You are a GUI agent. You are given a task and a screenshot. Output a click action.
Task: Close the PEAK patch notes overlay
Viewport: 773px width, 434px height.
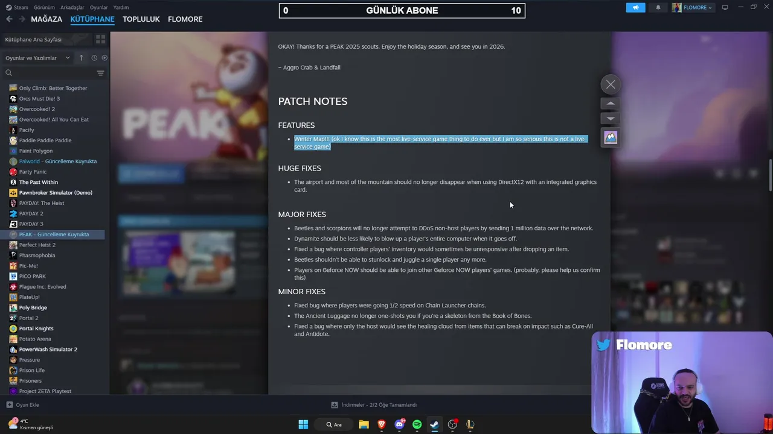pyautogui.click(x=611, y=84)
